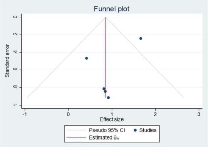Click the red estimated effect vertical line

[106, 63]
